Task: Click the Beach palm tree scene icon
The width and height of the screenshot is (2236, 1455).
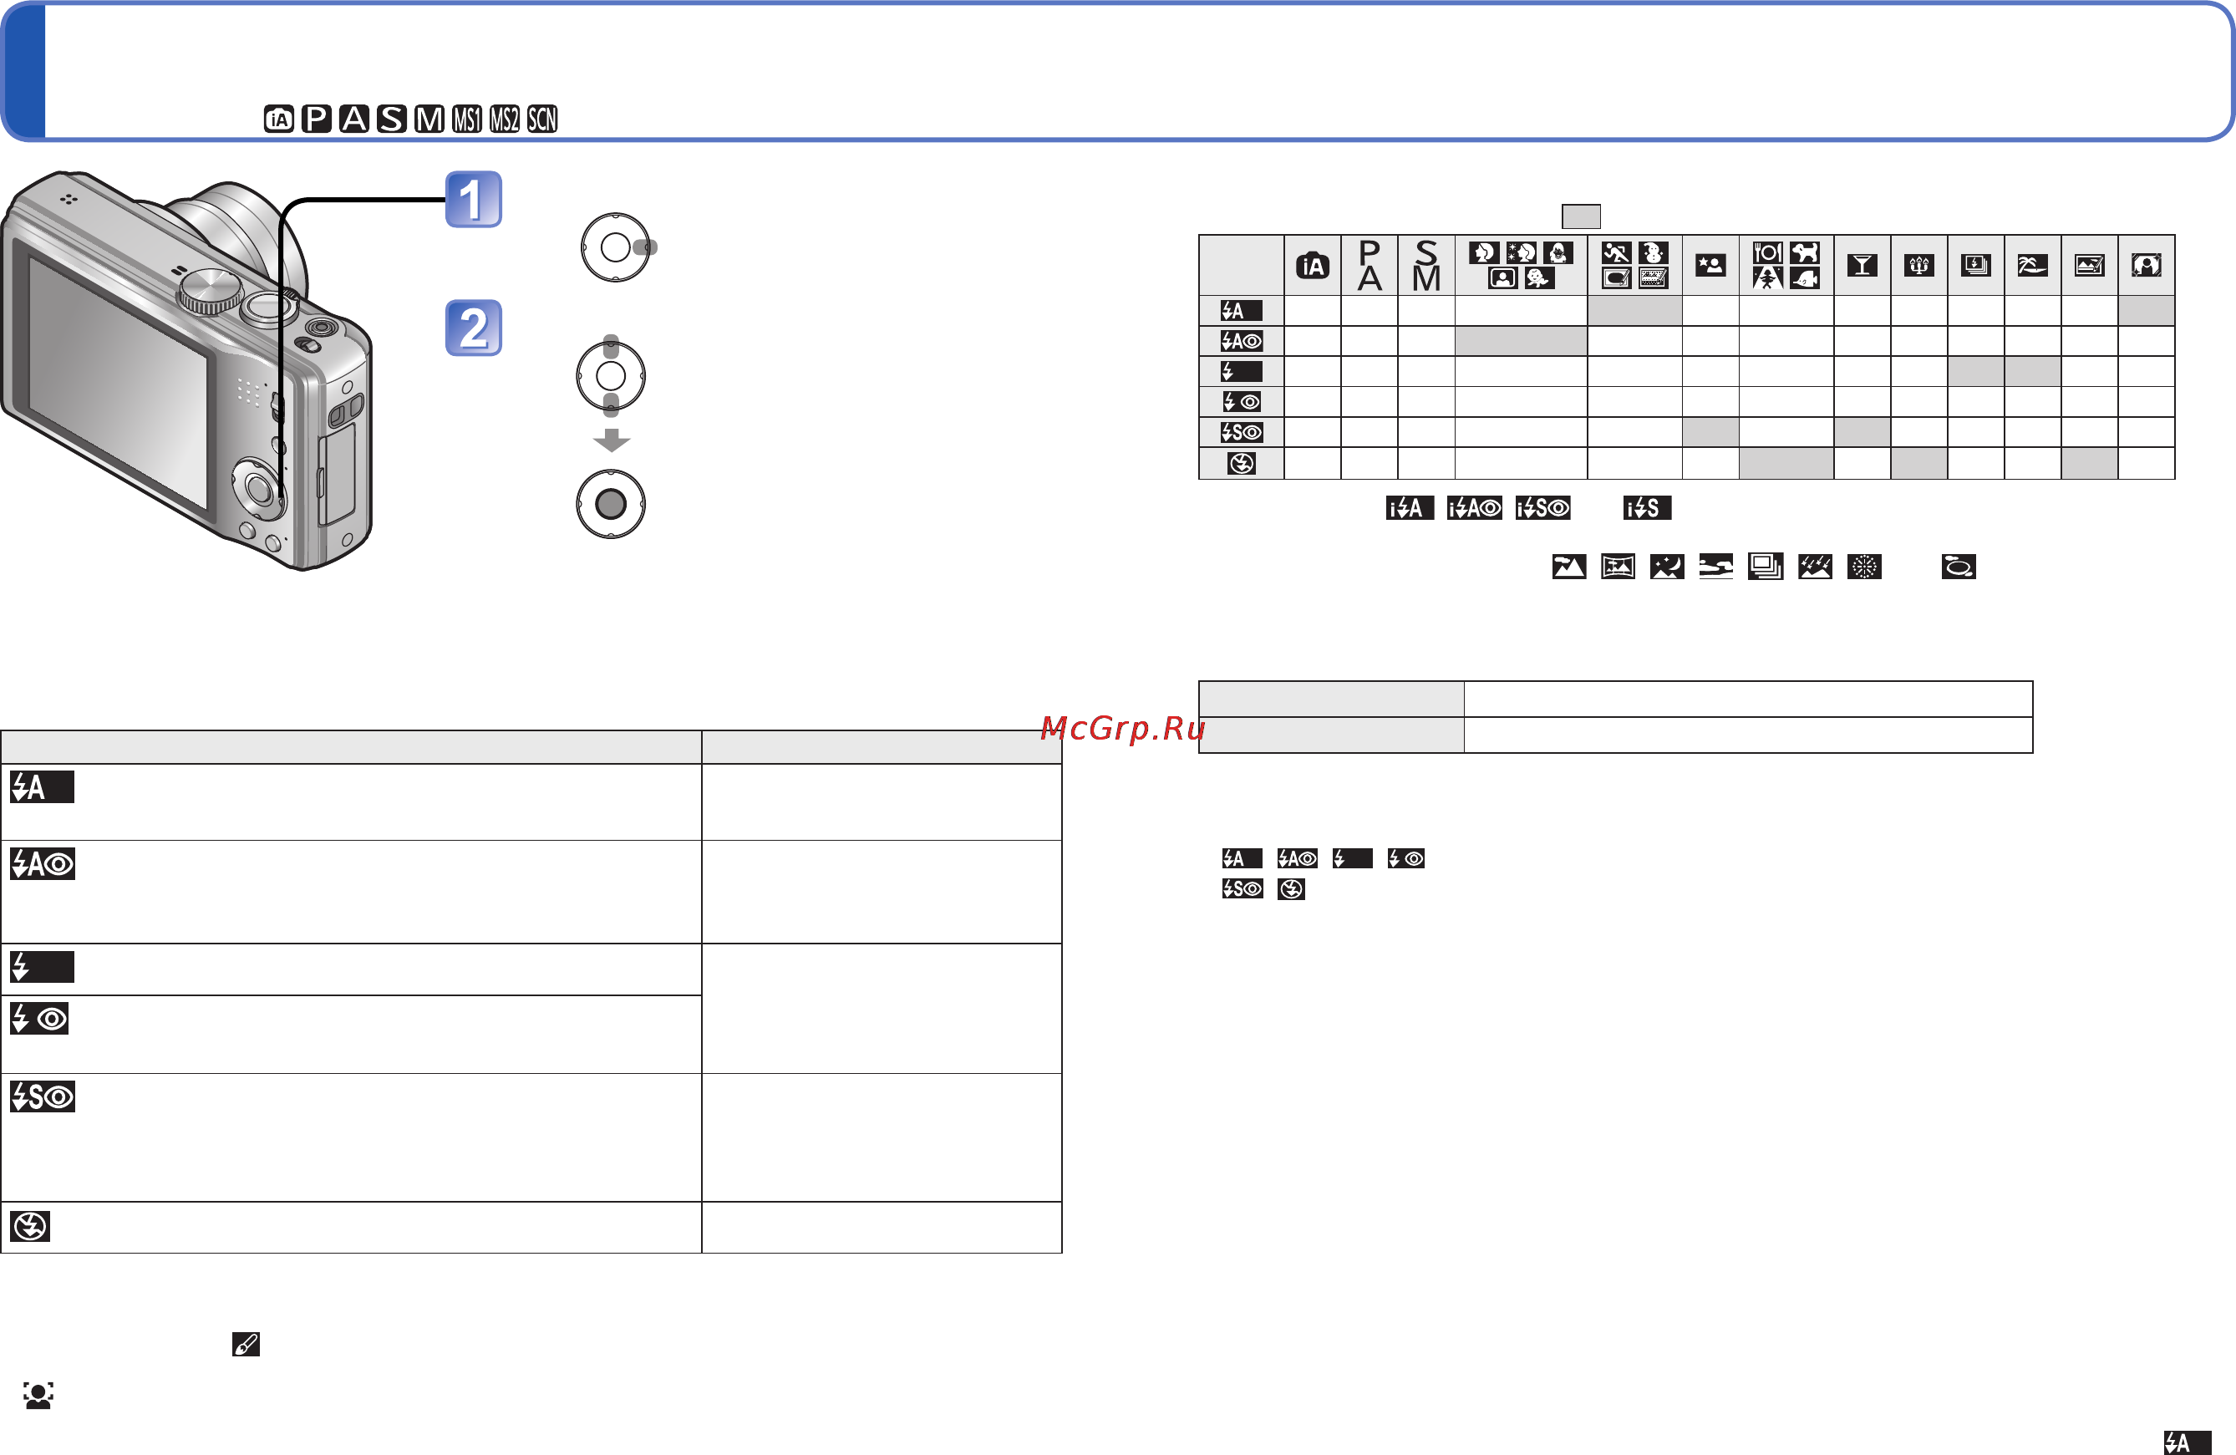Action: pos(2032,265)
